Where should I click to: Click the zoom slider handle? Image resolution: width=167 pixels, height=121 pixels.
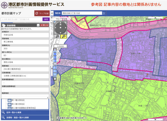click(55, 64)
